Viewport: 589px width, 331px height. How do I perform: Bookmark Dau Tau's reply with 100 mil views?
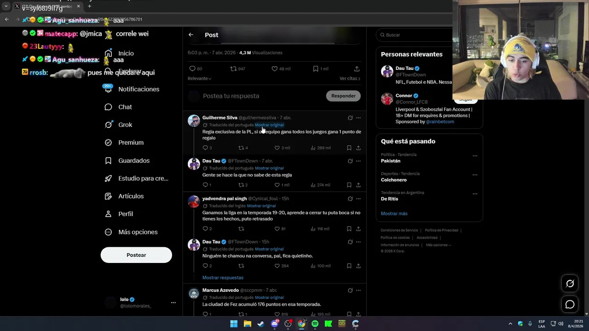pos(349,266)
